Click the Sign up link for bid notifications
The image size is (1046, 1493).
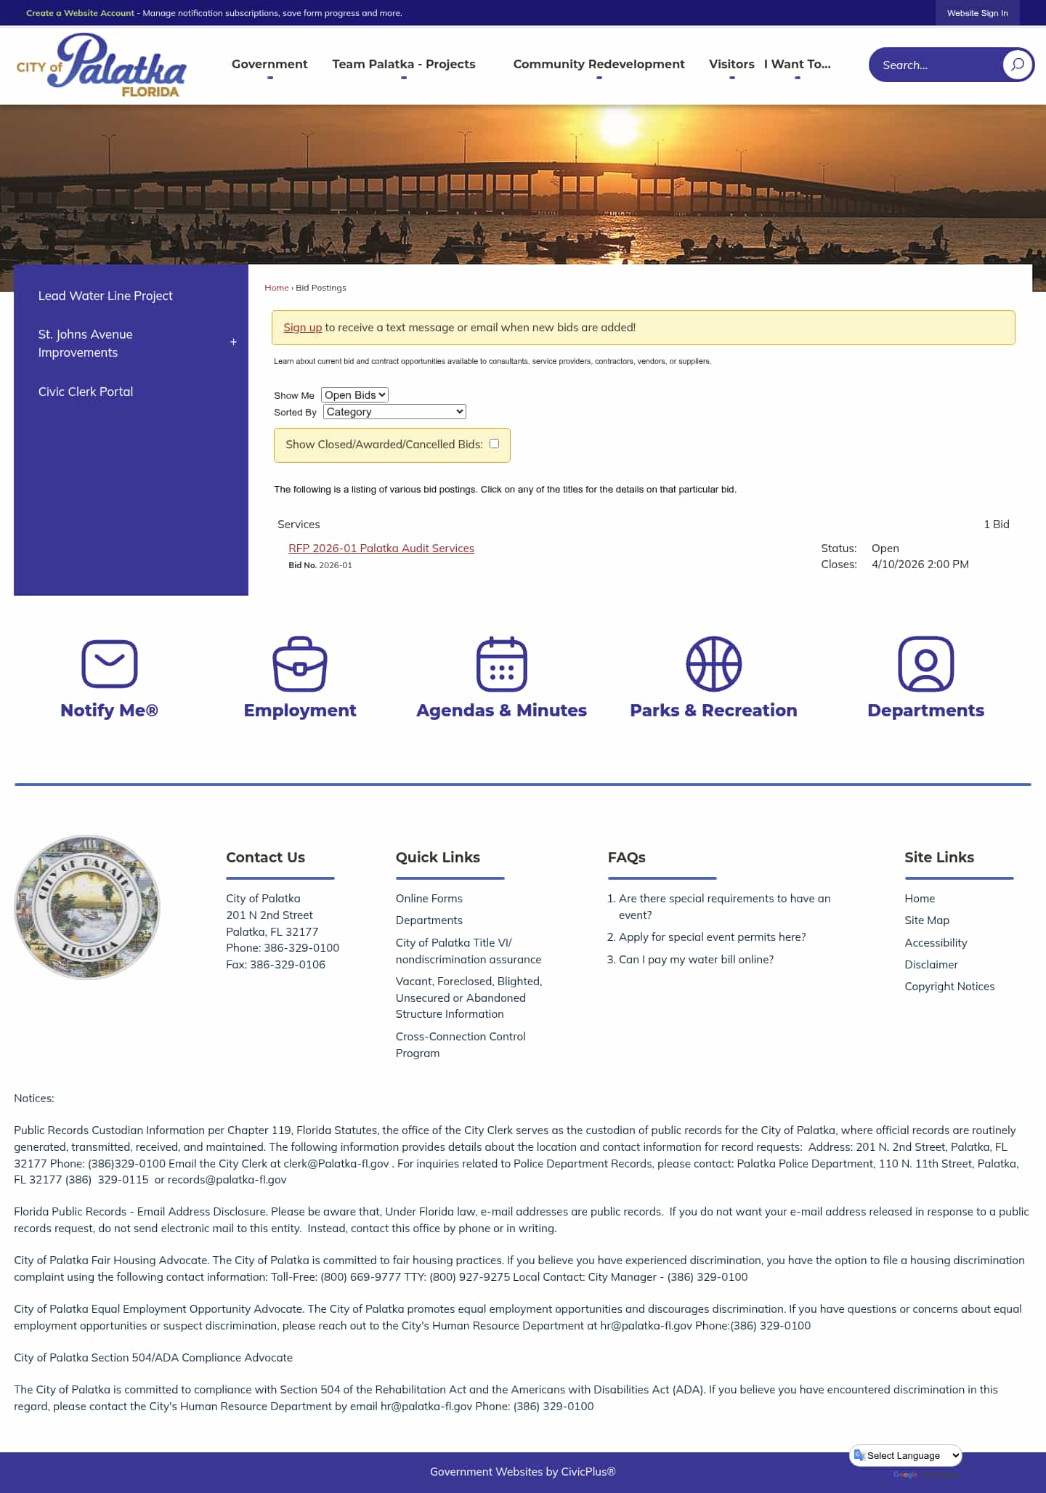coord(302,327)
